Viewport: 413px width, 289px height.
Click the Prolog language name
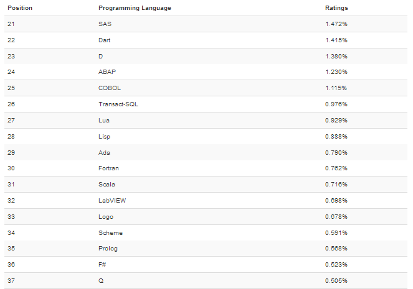(108, 249)
